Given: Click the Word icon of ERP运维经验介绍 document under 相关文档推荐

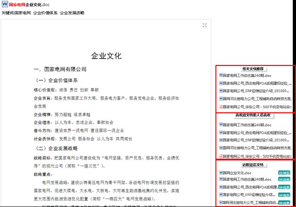Looking at the screenshot, I should 221,91.
